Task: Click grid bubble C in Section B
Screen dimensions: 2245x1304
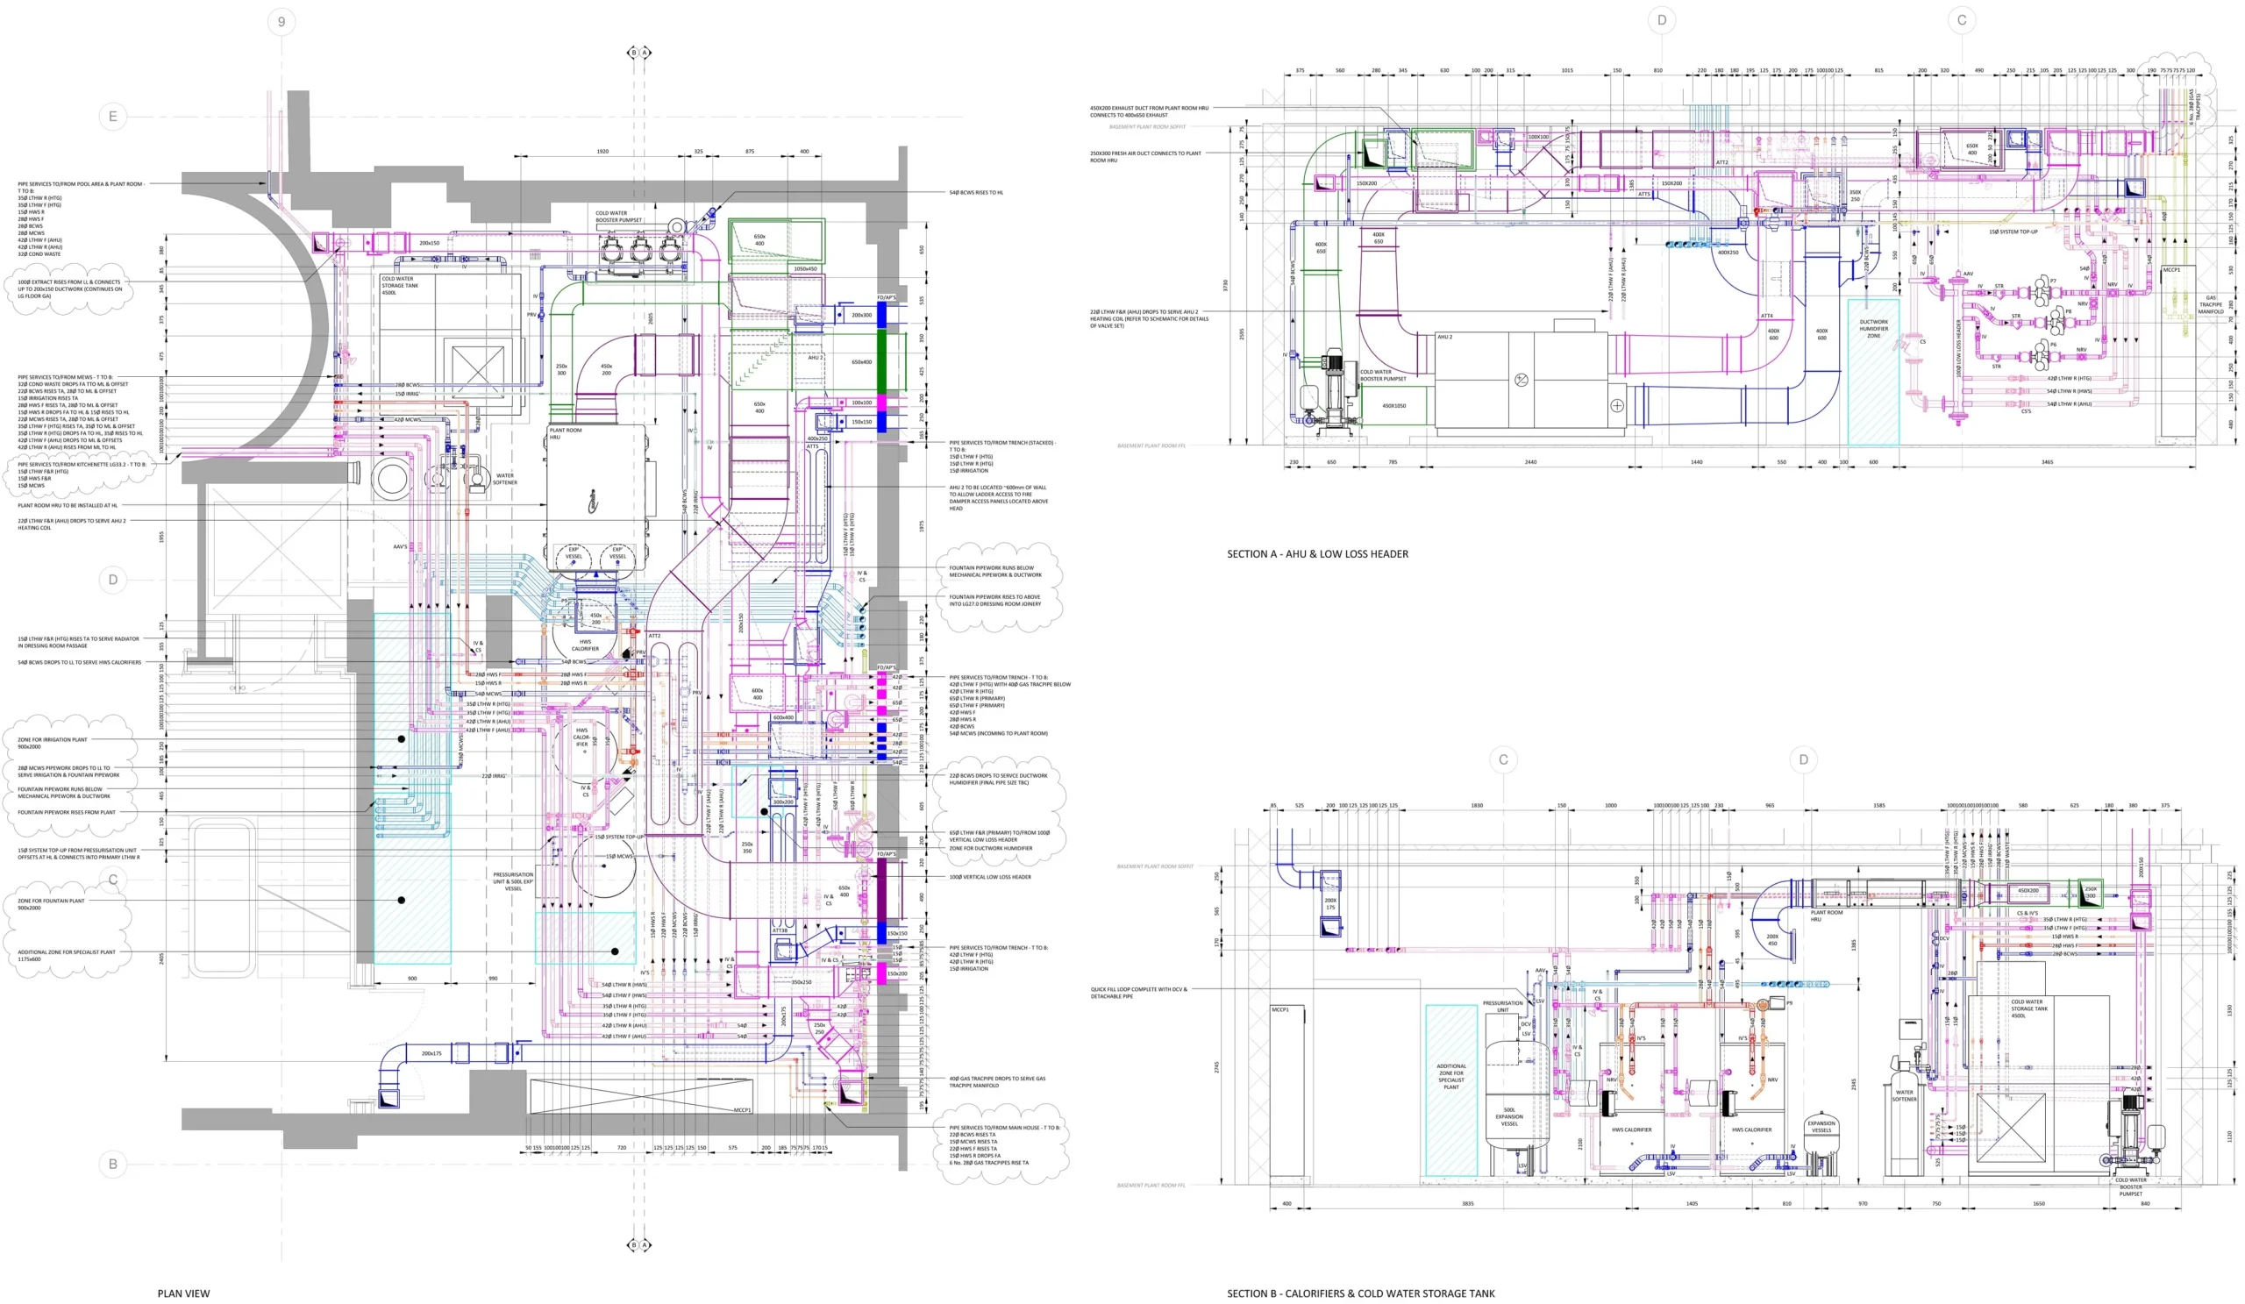Action: [x=1504, y=759]
